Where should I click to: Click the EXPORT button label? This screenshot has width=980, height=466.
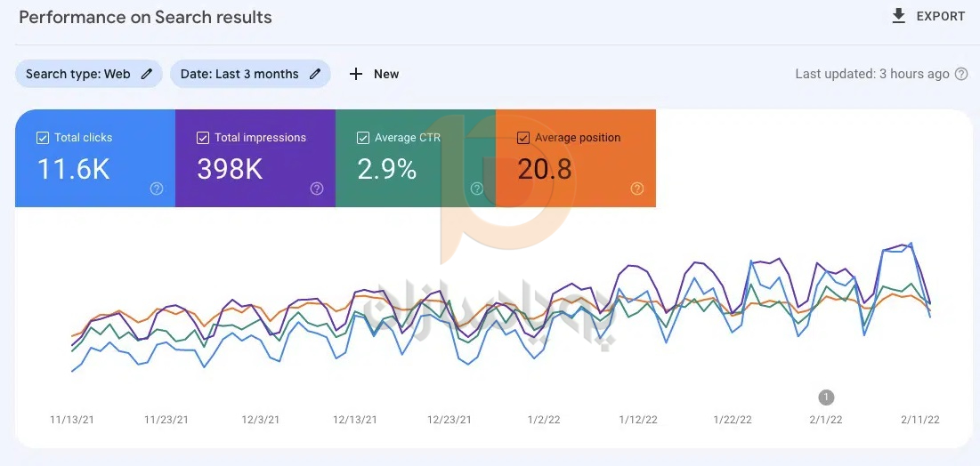tap(941, 16)
